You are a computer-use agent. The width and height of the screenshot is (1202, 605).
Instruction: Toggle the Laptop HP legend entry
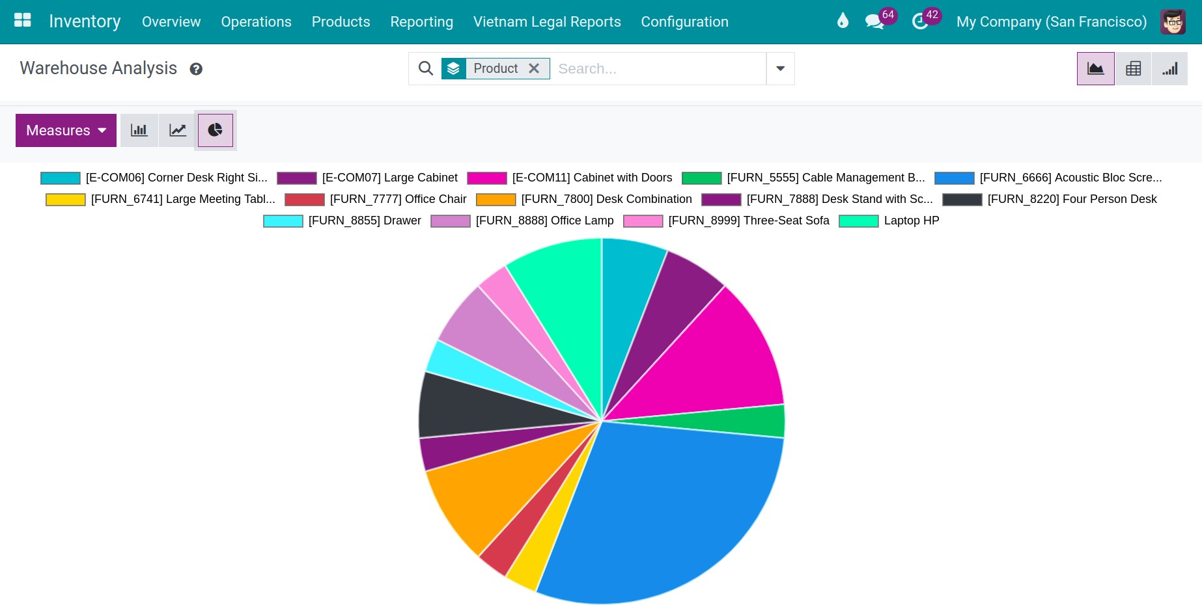pyautogui.click(x=911, y=221)
